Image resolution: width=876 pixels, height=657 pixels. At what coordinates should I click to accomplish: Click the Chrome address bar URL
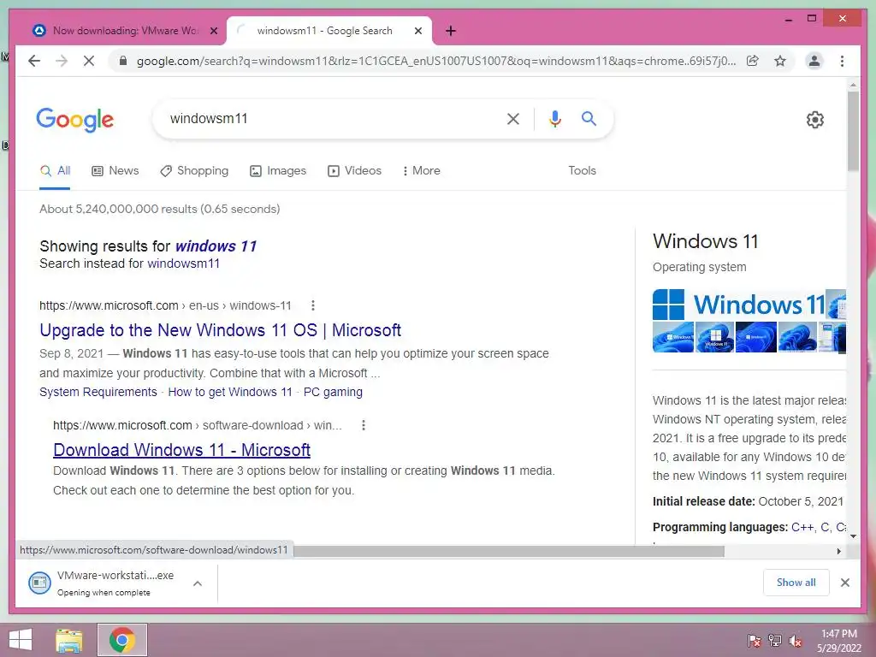[435, 61]
